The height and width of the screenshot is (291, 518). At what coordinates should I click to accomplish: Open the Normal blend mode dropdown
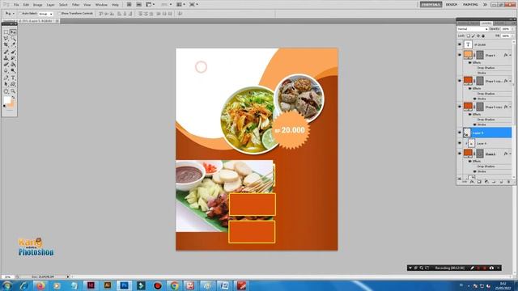(x=473, y=29)
